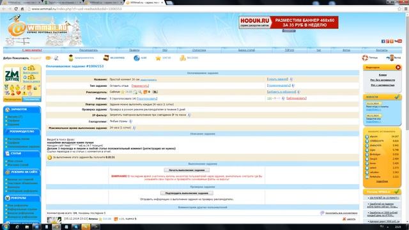Click the "Начать выполнение задания" button
This screenshot has height=230, width=409.
[x=187, y=170]
